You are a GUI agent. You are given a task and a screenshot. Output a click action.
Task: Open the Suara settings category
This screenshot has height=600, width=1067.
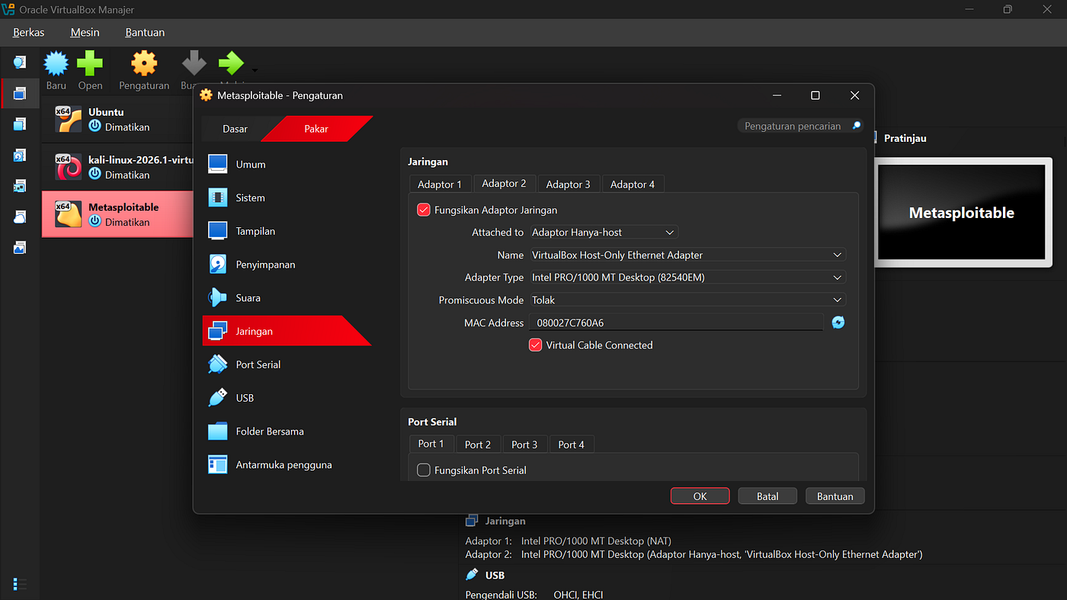286,298
